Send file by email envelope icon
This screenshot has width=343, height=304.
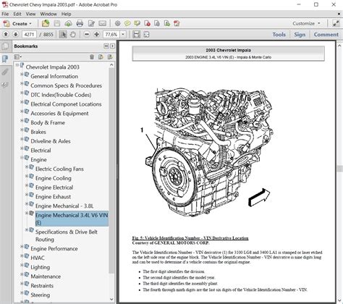(102, 23)
